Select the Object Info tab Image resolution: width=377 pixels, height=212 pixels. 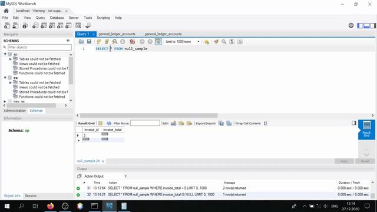(12, 196)
